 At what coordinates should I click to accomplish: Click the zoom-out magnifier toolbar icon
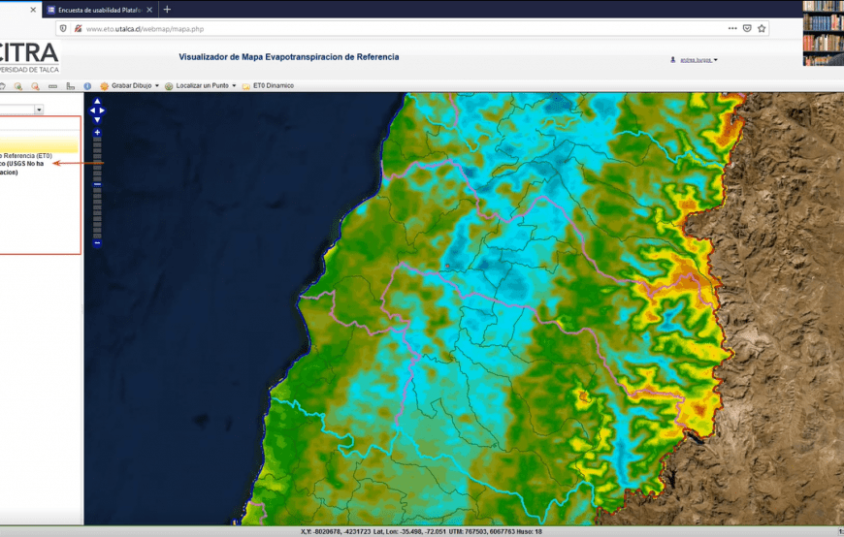tap(35, 86)
